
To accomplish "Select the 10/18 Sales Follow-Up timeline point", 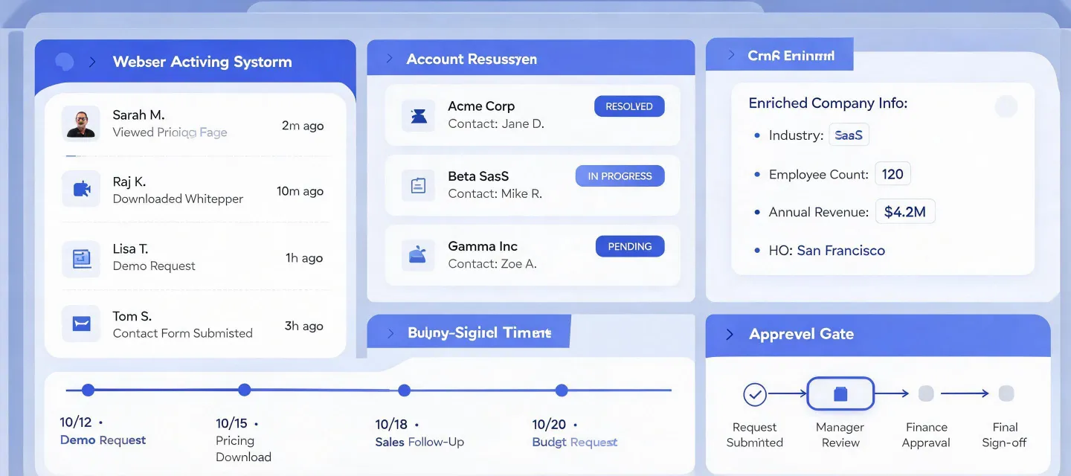I will coord(405,390).
